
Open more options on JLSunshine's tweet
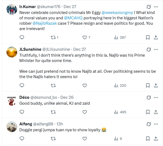click(x=156, y=49)
